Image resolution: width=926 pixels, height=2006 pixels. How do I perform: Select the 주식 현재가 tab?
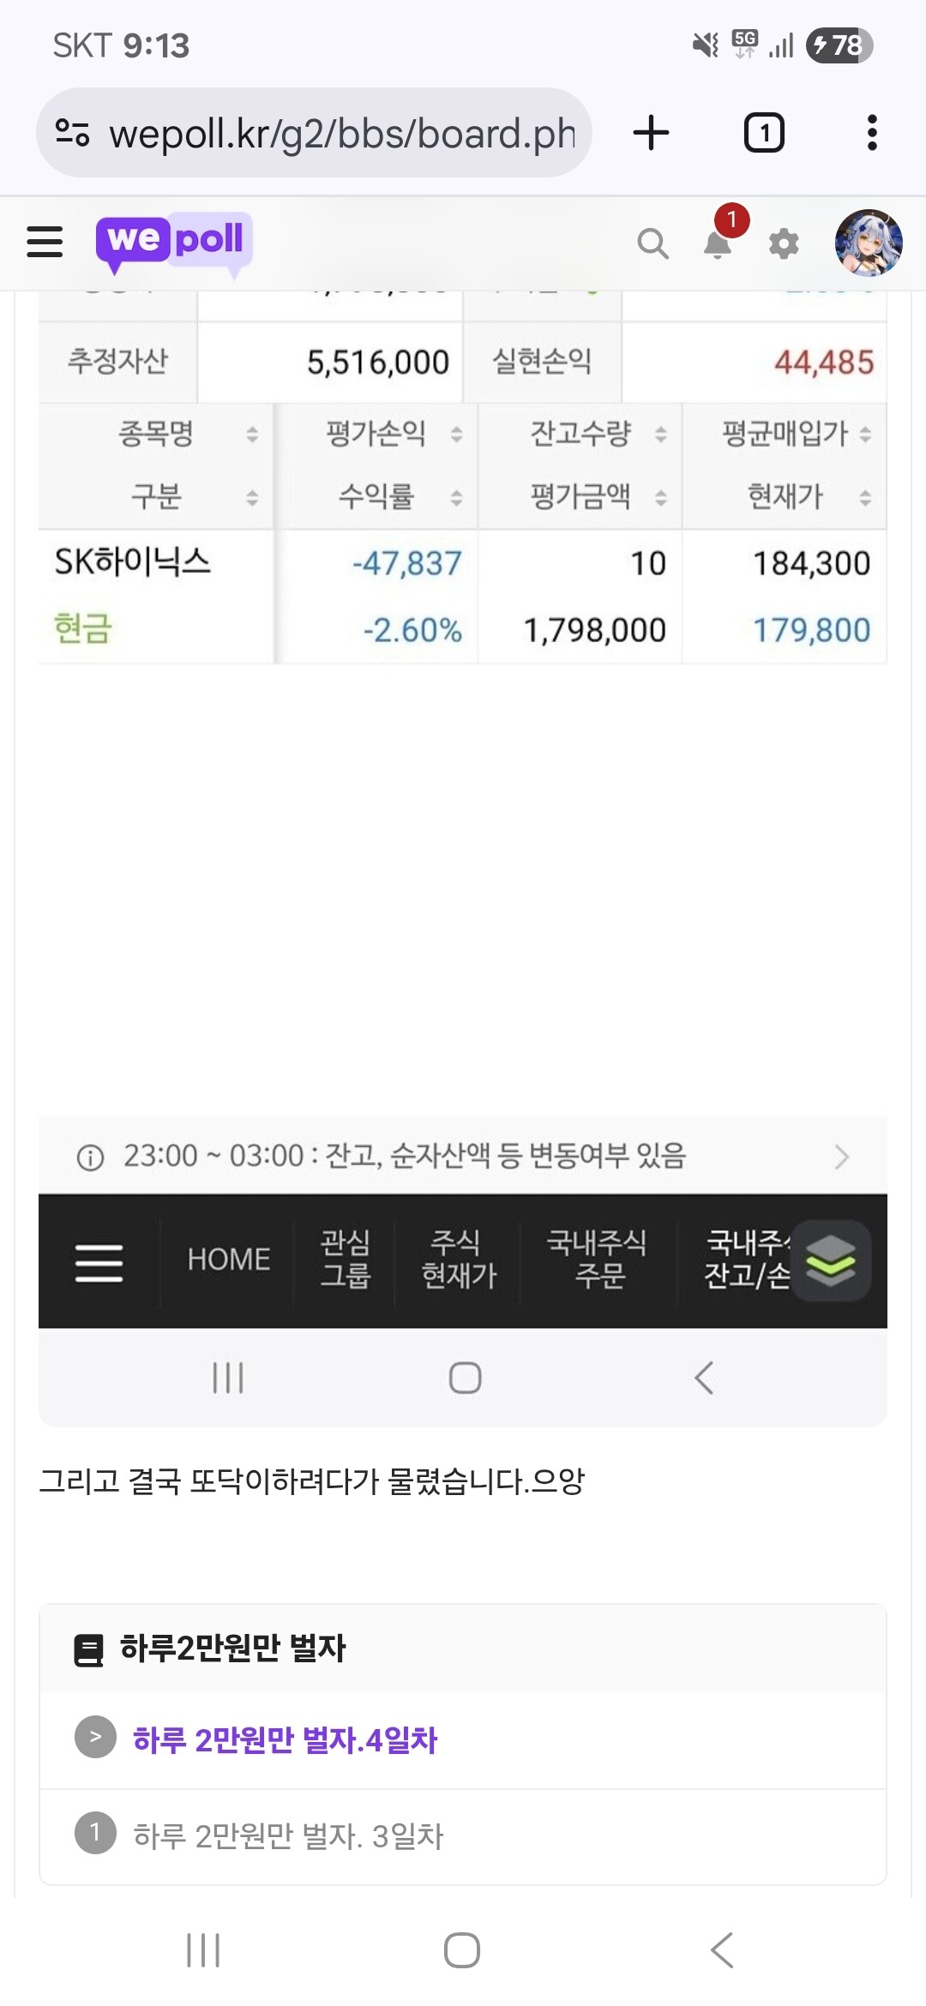(458, 1259)
